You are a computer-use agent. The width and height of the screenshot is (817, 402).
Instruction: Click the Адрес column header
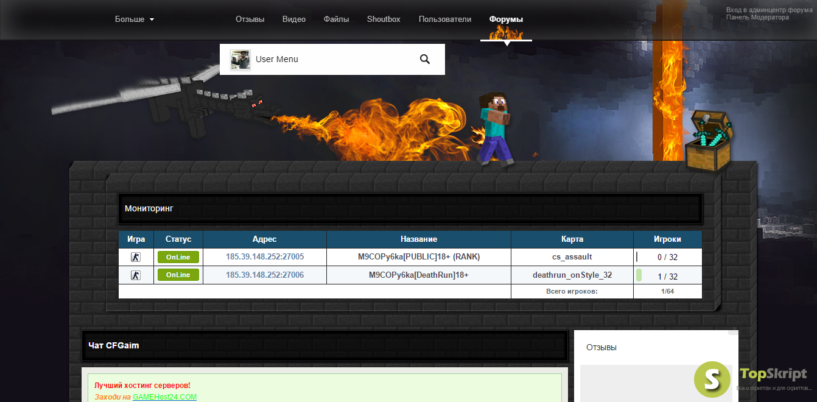[x=265, y=239]
